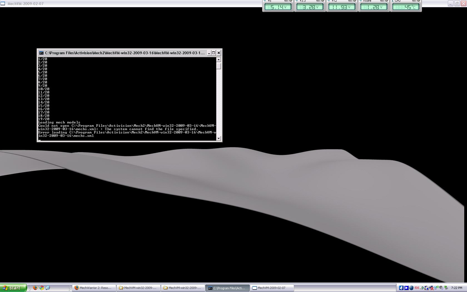Click the taskbar clock showing 7:22 PM

[456, 288]
